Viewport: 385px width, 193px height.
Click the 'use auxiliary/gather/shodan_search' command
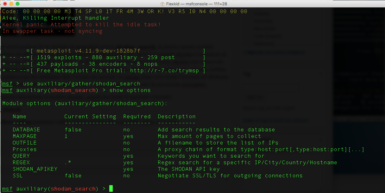click(82, 84)
